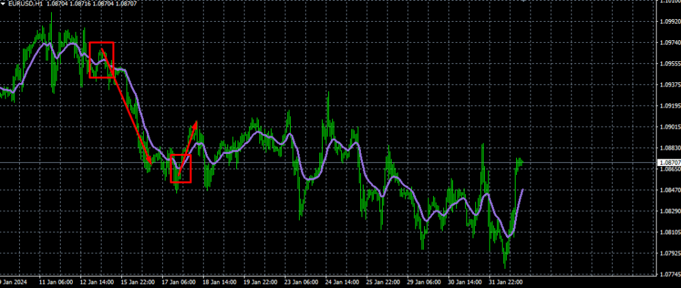
Task: Click the 1.08470 price axis label
Action: click(669, 190)
